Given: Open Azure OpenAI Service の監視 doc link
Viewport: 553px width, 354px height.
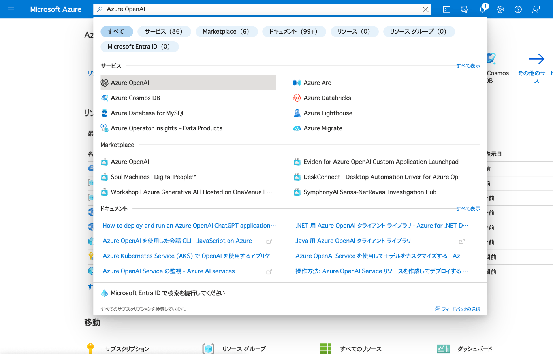Looking at the screenshot, I should (x=169, y=271).
